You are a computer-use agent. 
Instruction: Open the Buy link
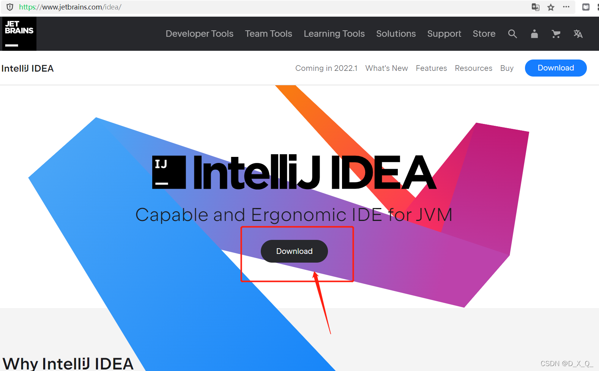coord(507,68)
